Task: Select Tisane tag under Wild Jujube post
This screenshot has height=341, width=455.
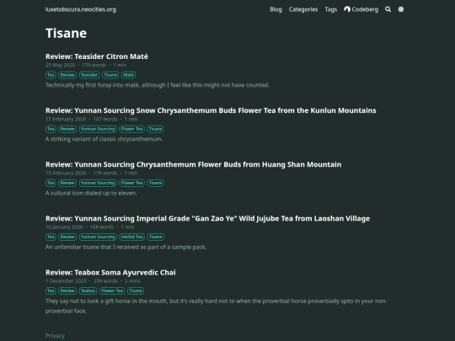Action: click(155, 237)
